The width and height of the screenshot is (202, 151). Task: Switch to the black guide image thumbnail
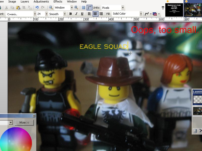[174, 10]
